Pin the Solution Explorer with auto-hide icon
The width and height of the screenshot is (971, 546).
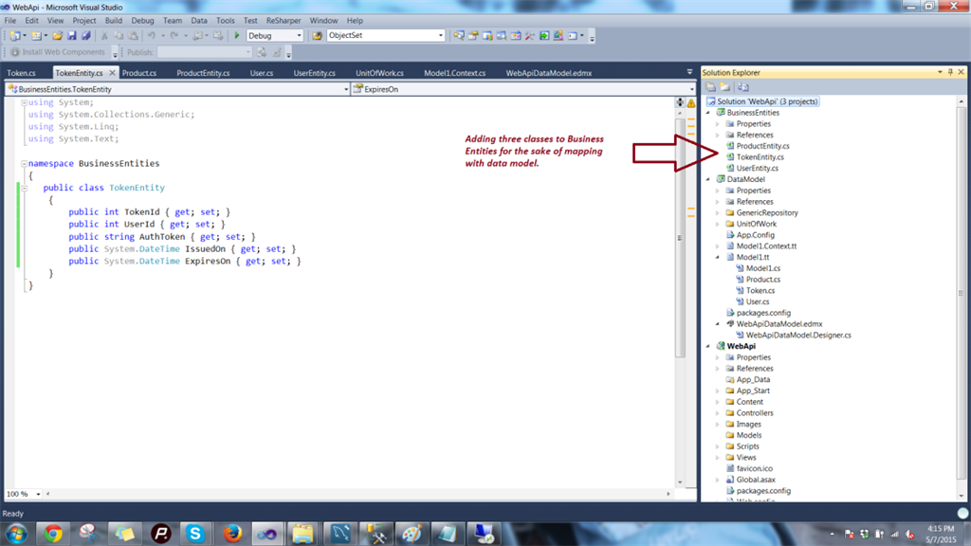click(x=950, y=72)
